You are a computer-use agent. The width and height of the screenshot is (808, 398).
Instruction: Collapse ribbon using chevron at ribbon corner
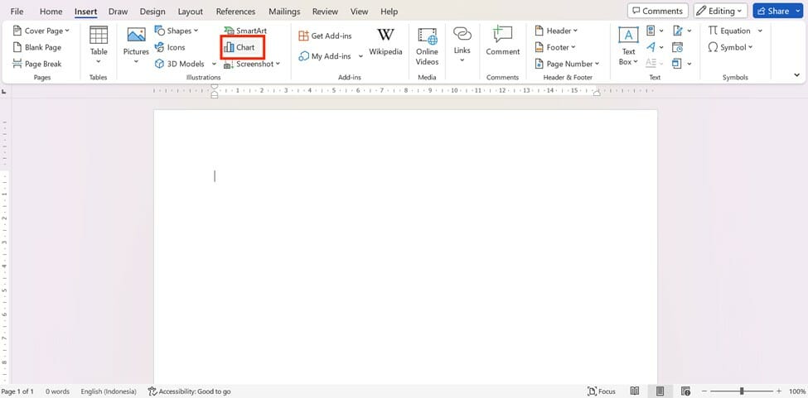(796, 75)
